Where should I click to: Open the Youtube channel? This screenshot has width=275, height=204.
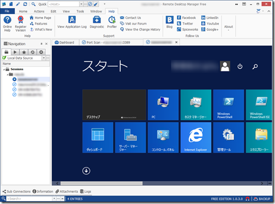click(210, 23)
